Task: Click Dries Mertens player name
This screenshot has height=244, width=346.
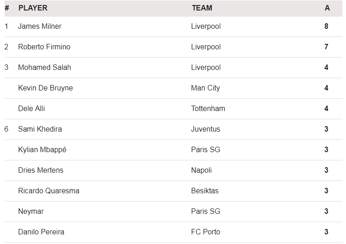Action: coord(41,170)
